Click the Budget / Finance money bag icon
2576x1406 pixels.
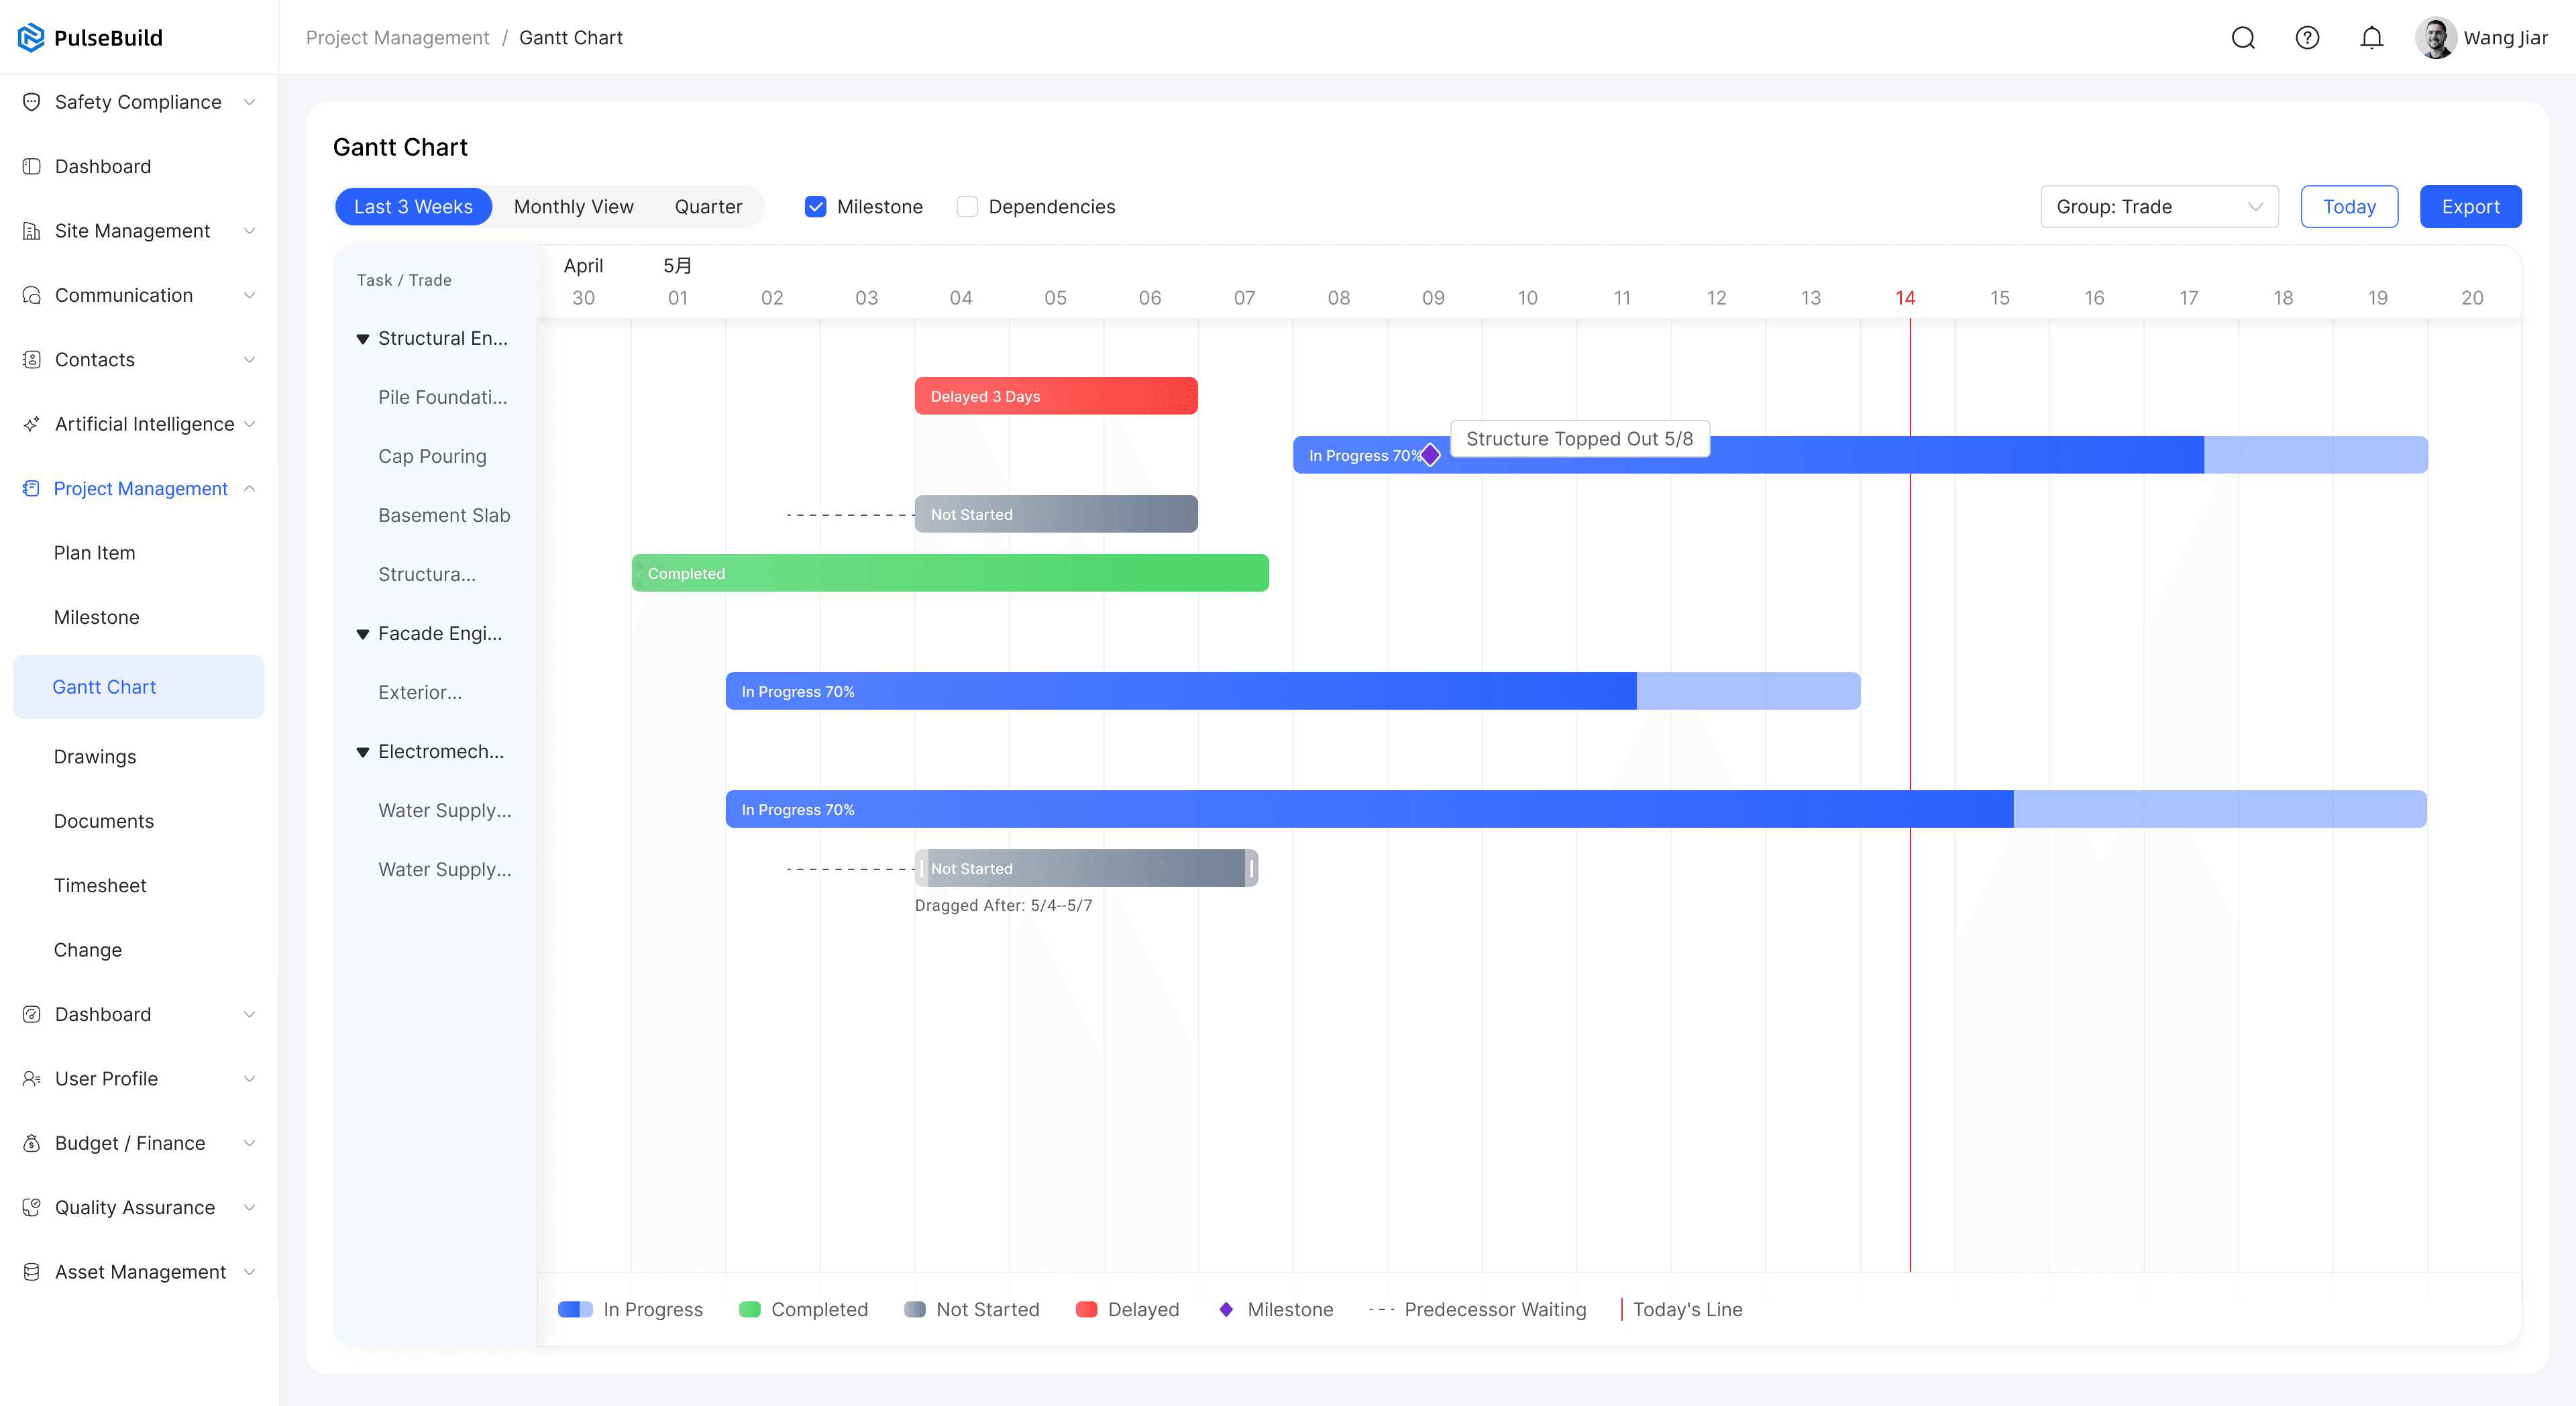tap(31, 1143)
